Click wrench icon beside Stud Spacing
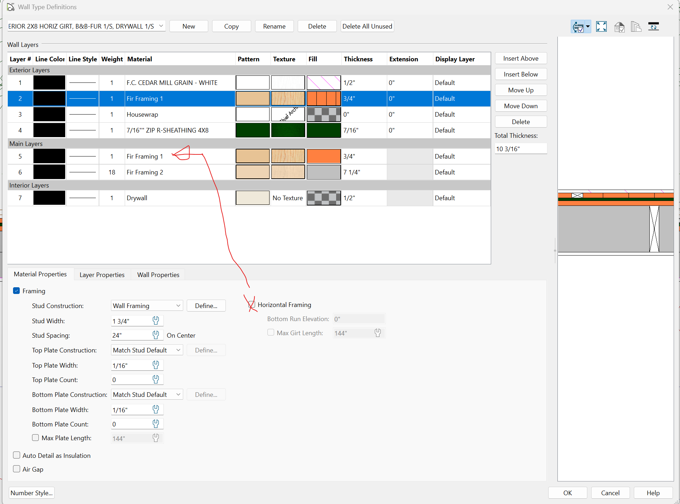This screenshot has height=504, width=680. click(156, 335)
